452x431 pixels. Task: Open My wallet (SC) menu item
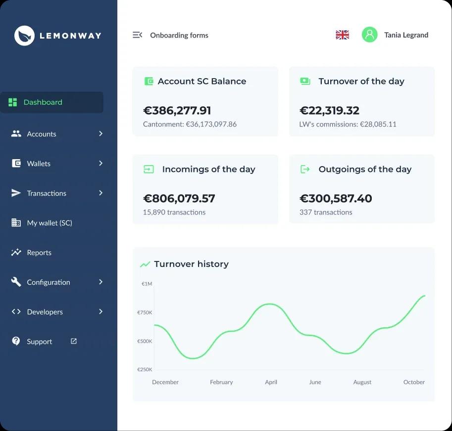tap(50, 223)
